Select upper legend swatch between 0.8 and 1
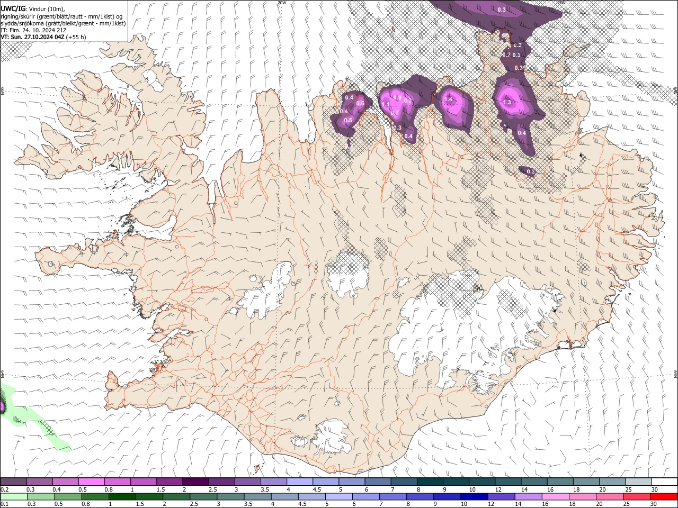Image resolution: width=678 pixels, height=508 pixels. tap(118, 482)
